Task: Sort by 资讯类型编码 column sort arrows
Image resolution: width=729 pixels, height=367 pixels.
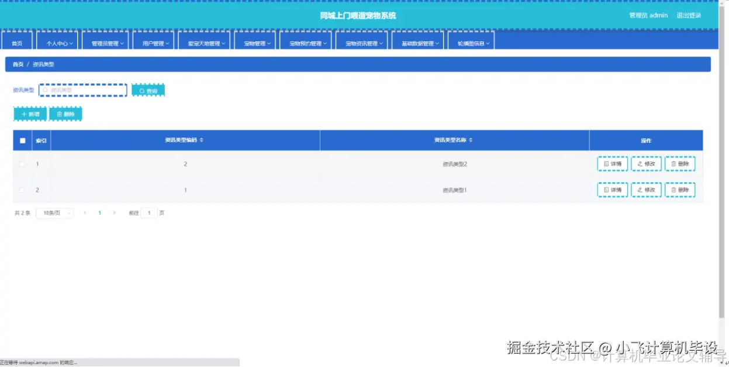Action: [x=202, y=140]
